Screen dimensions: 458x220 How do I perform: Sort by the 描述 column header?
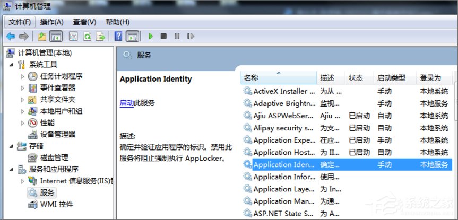tap(331, 78)
